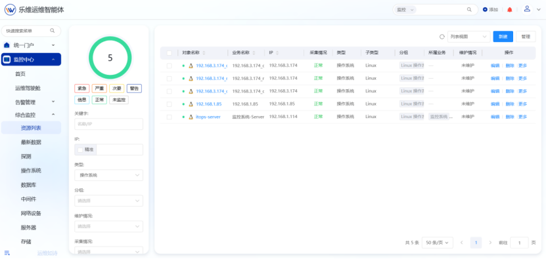This screenshot has height=259, width=546.
Task: Enable the 精准 IP checkbox
Action: coord(80,150)
